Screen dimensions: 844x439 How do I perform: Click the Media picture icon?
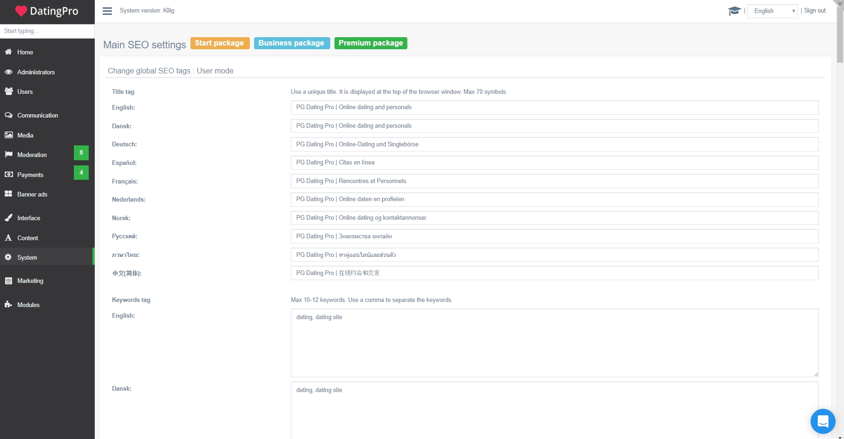(8, 135)
